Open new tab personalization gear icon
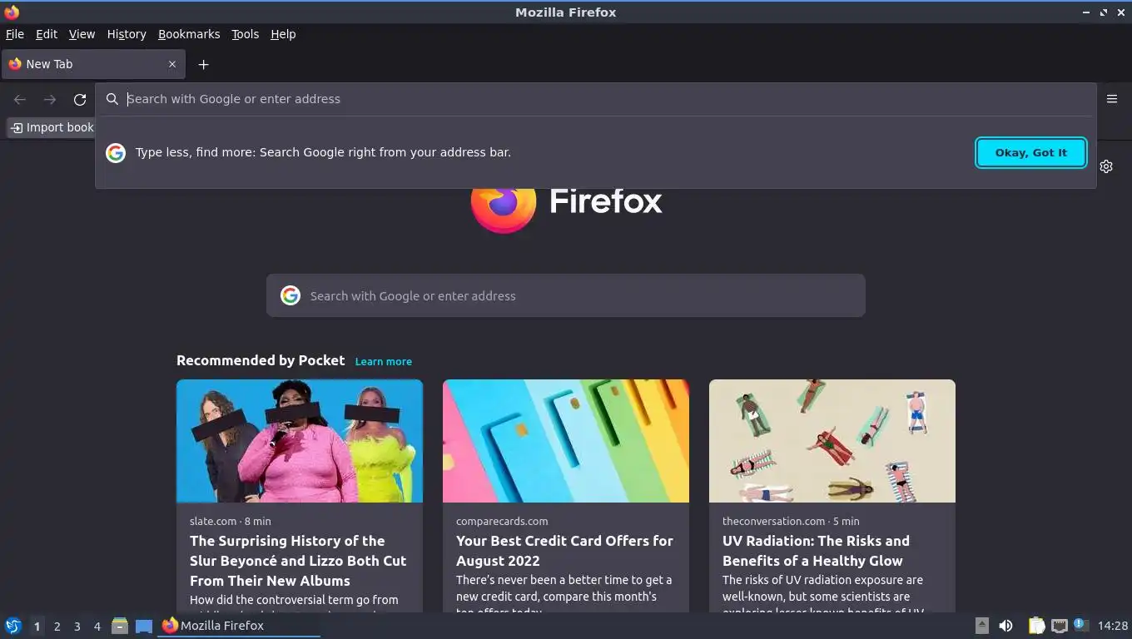 coord(1106,166)
